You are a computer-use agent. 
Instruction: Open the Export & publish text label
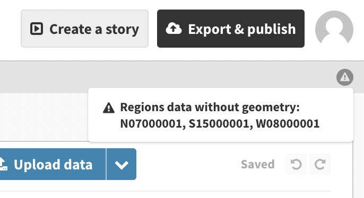click(241, 29)
